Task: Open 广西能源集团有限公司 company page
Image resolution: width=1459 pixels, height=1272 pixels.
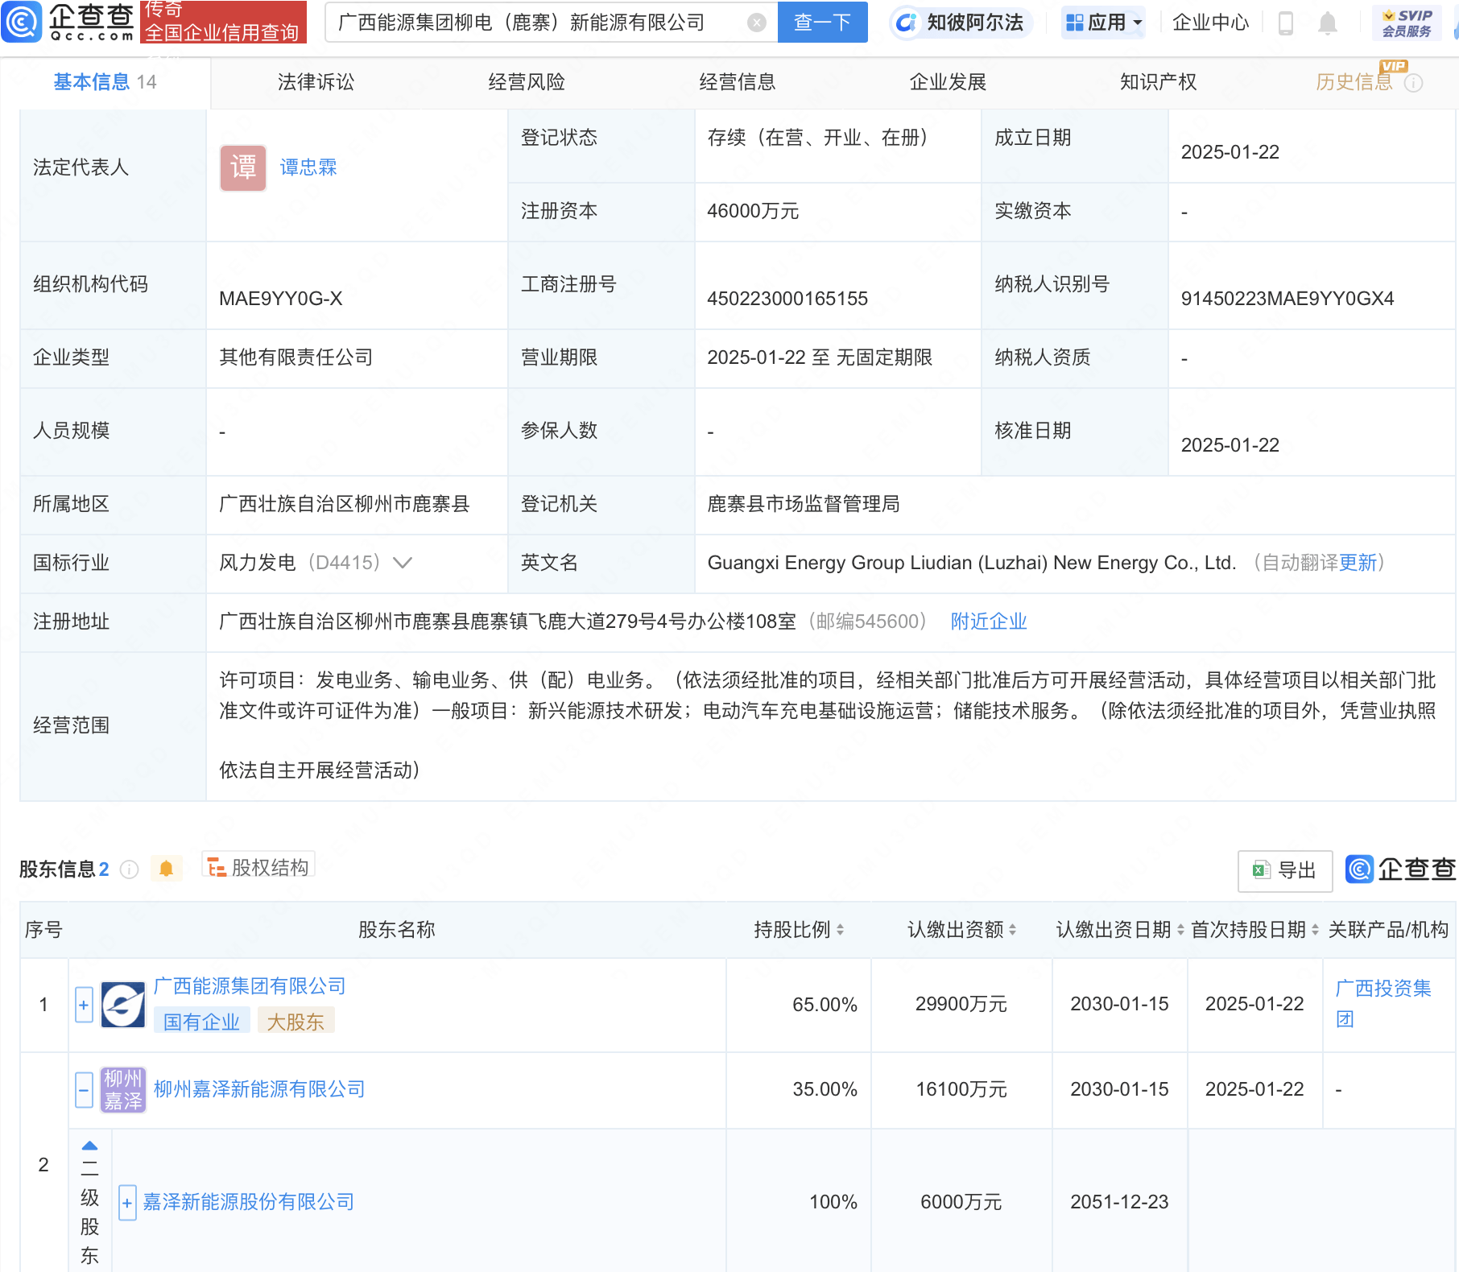Action: click(x=250, y=986)
